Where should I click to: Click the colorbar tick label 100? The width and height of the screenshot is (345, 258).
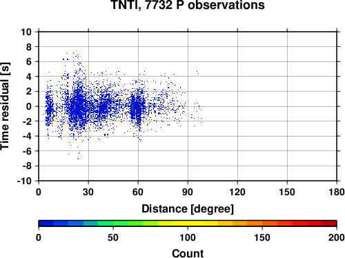tap(188, 237)
